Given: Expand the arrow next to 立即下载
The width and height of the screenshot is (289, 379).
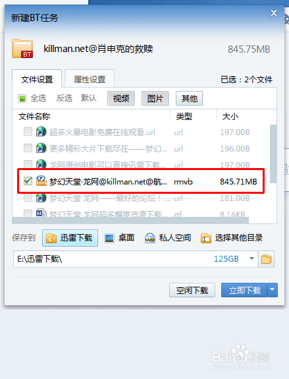Looking at the screenshot, I should [x=273, y=290].
